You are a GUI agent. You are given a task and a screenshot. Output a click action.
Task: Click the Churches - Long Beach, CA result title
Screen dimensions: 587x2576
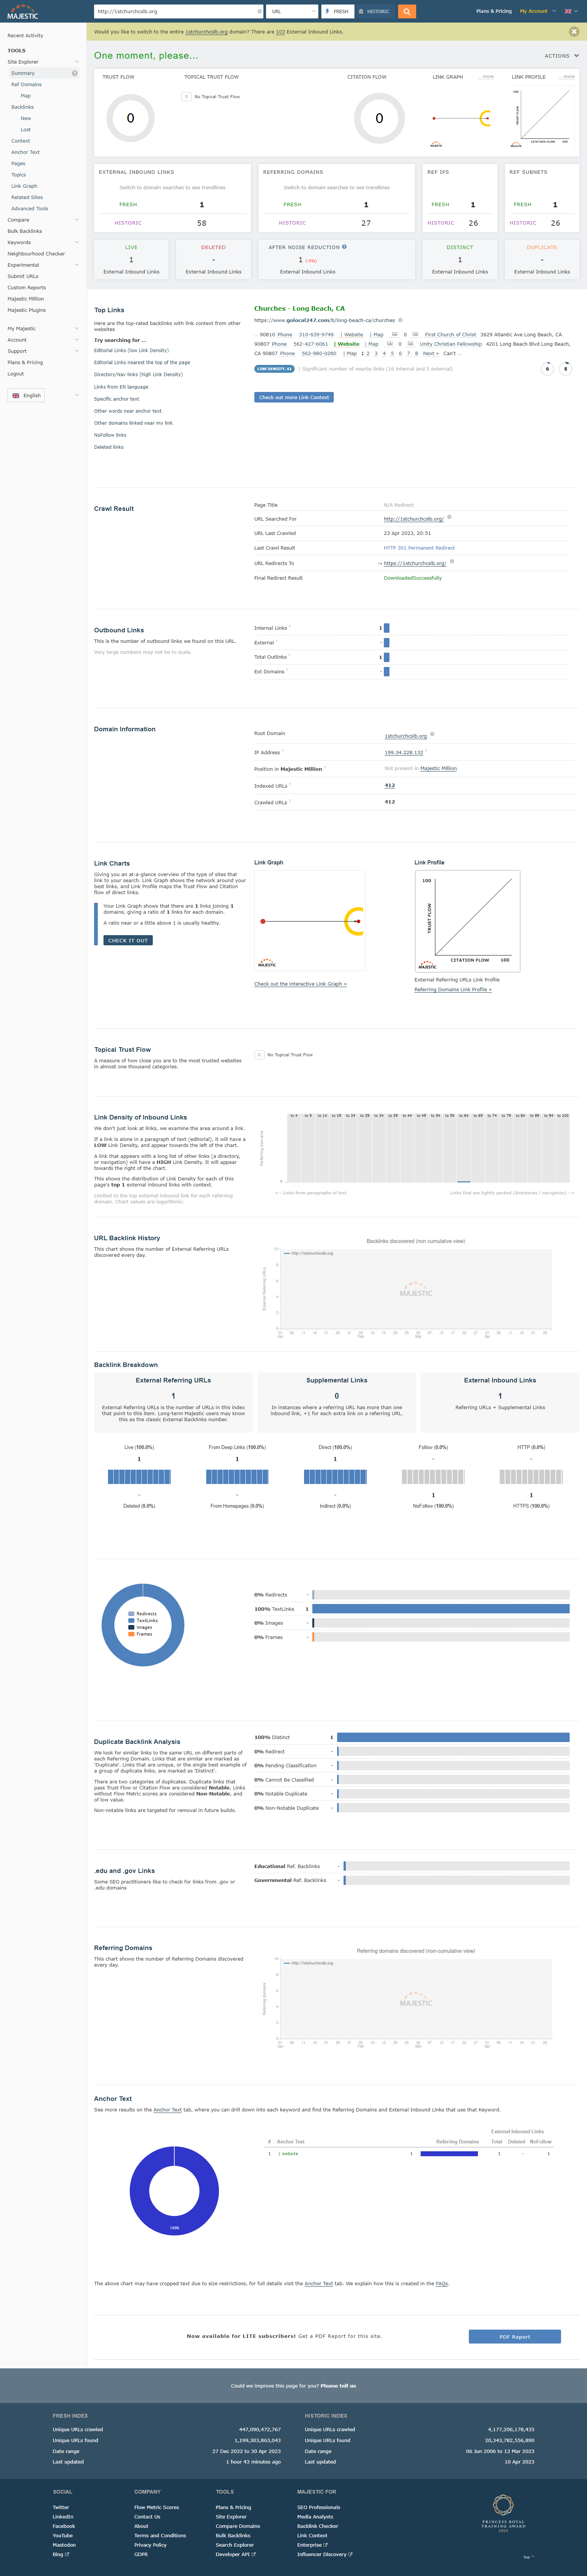click(x=300, y=309)
